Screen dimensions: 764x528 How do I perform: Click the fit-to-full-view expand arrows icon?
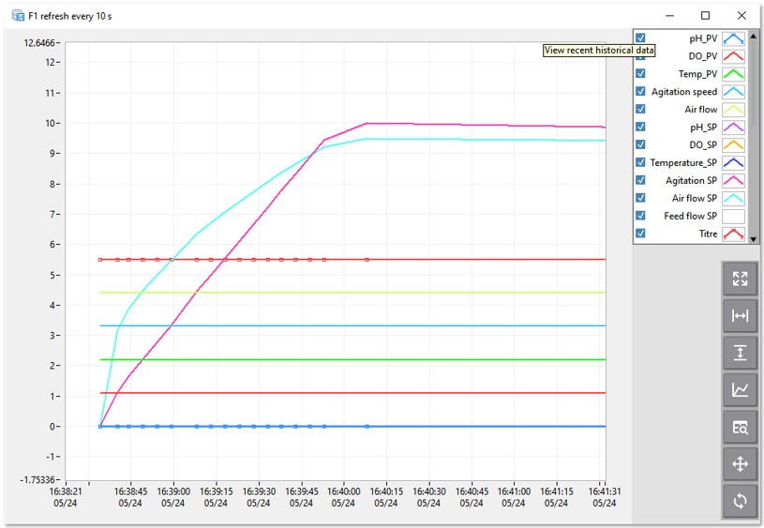tap(740, 279)
